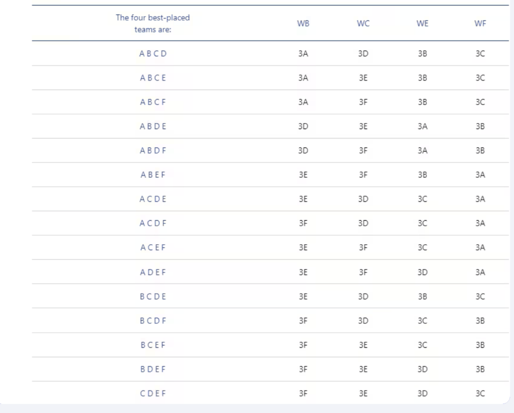Click WF cell in A B E F row
The height and width of the screenshot is (413, 514).
click(x=480, y=175)
